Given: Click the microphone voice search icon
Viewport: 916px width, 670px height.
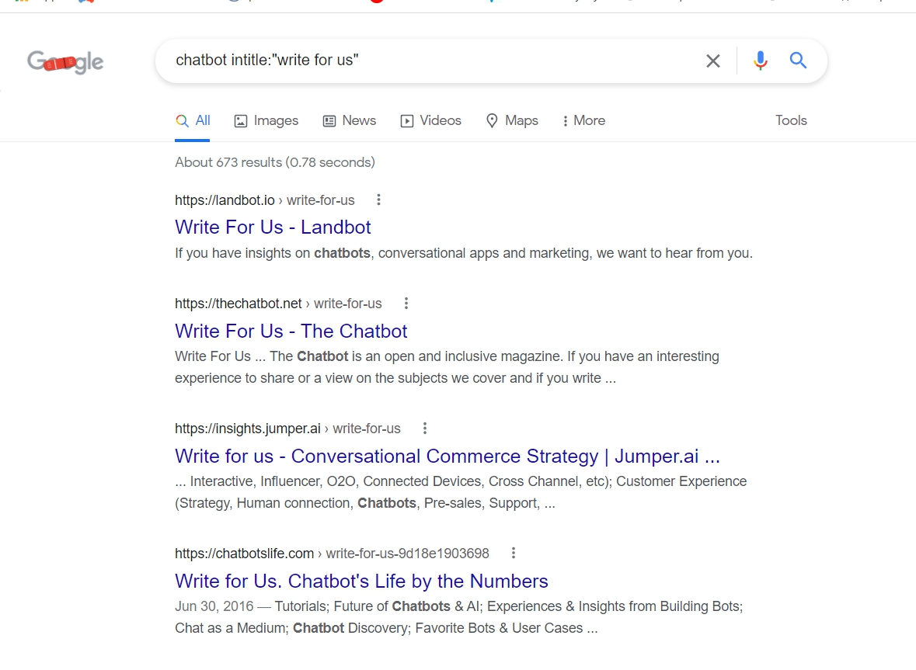Looking at the screenshot, I should click(760, 60).
